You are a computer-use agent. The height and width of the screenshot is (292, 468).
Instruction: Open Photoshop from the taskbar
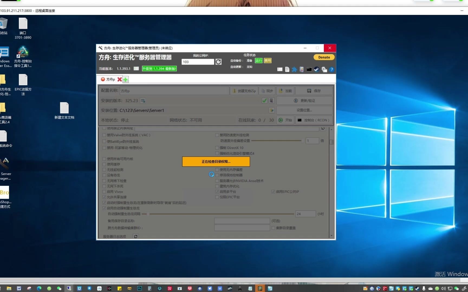coord(139,288)
